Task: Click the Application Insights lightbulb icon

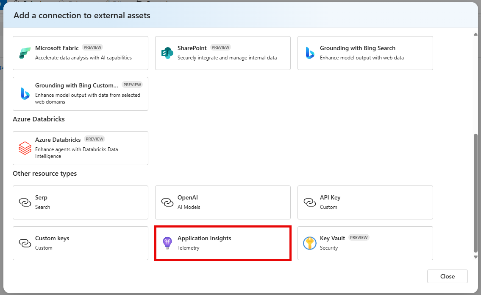Action: [167, 242]
